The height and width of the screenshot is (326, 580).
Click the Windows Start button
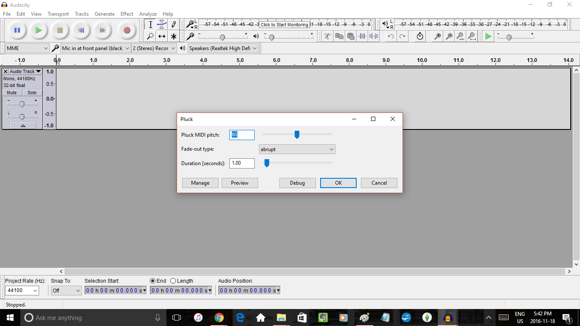pos(10,318)
